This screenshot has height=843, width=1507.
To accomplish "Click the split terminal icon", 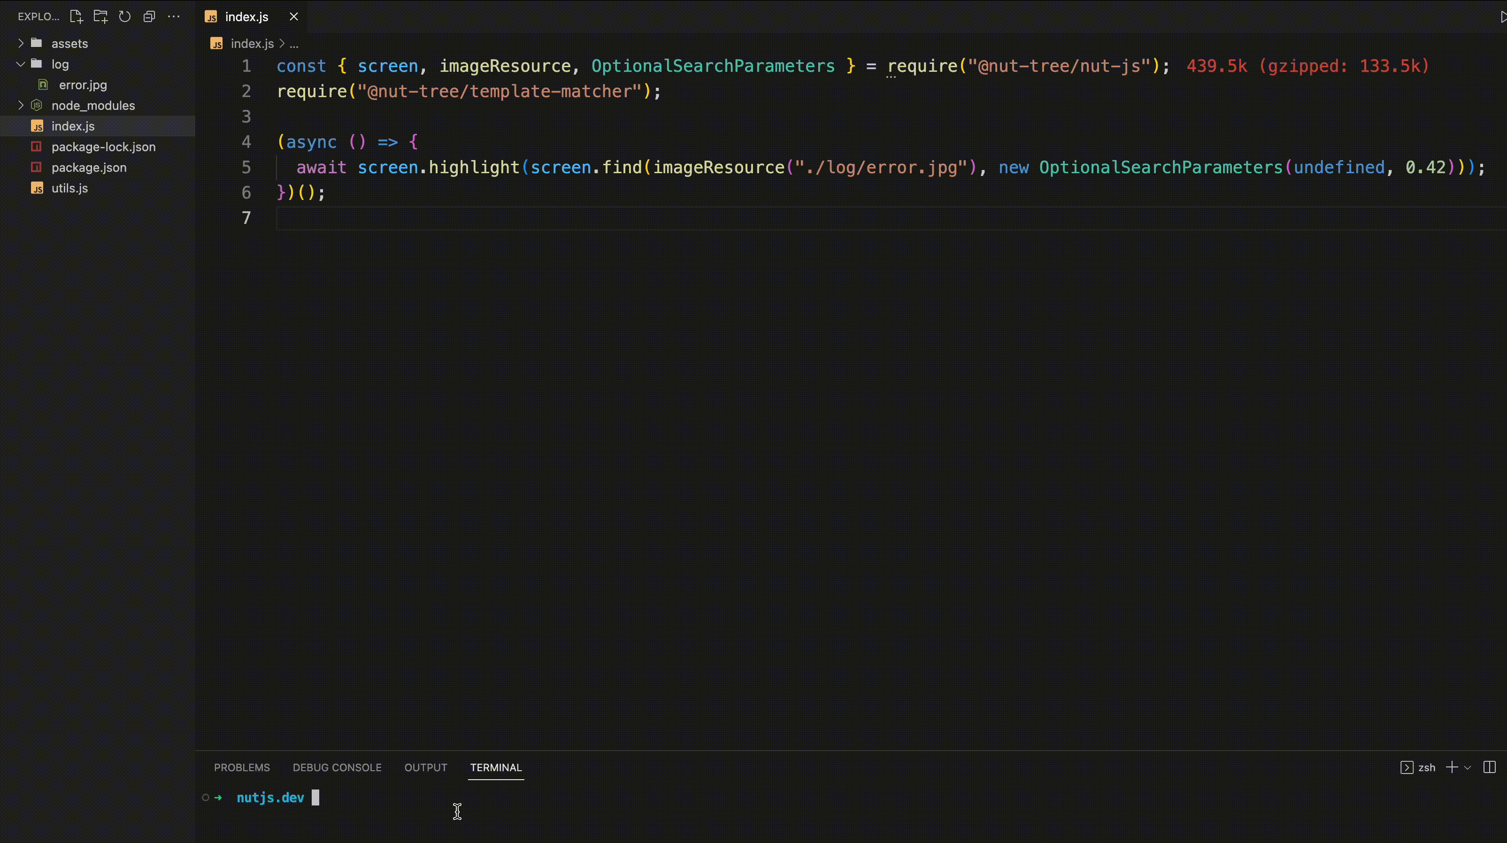I will click(x=1490, y=767).
